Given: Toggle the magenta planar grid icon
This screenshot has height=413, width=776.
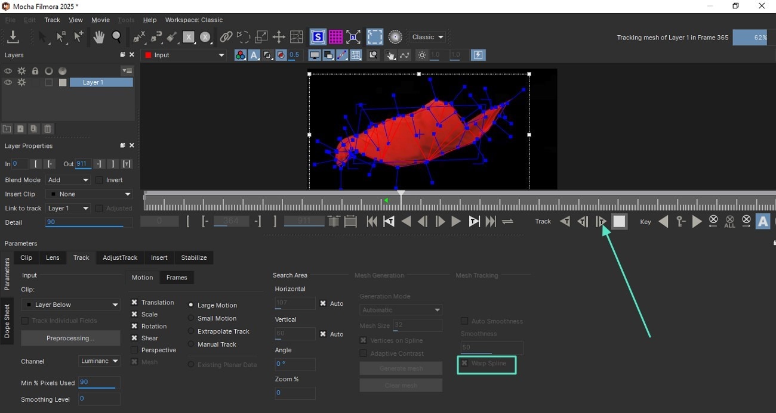Looking at the screenshot, I should point(335,37).
